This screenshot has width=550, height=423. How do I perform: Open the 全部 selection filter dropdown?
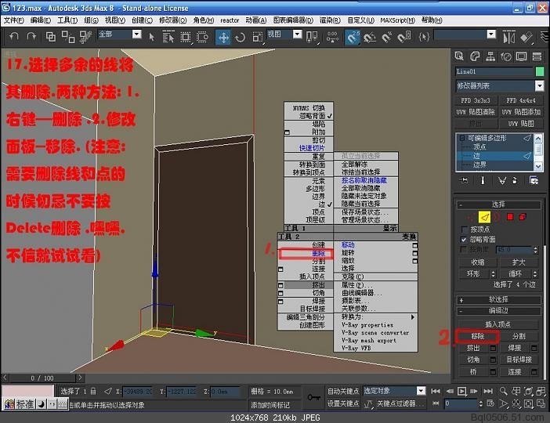point(137,34)
